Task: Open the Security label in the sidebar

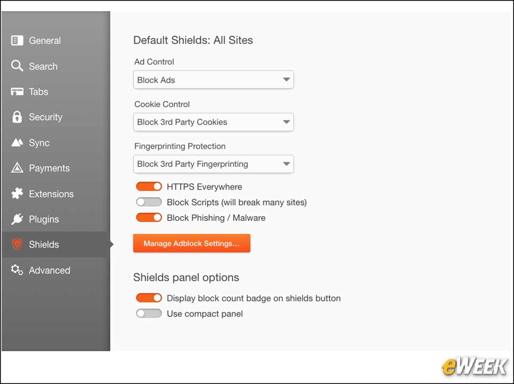Action: pos(46,117)
